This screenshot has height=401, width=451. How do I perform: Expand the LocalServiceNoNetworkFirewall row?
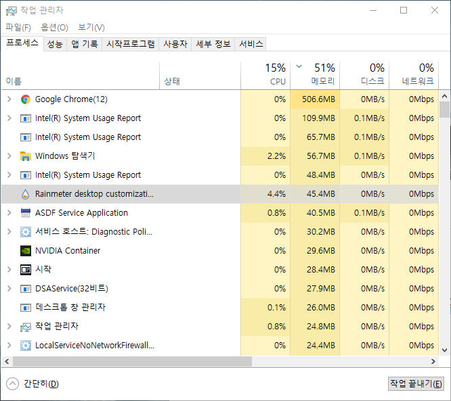[9, 346]
